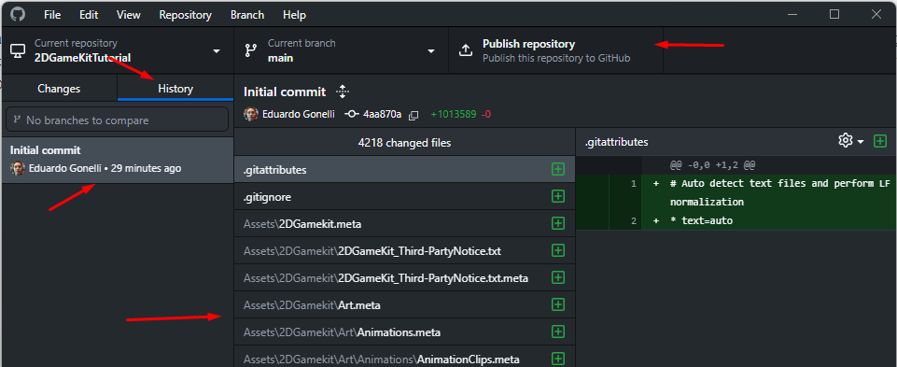
Task: Click Eduardo Gonelli avatar in history list
Action: (x=18, y=168)
